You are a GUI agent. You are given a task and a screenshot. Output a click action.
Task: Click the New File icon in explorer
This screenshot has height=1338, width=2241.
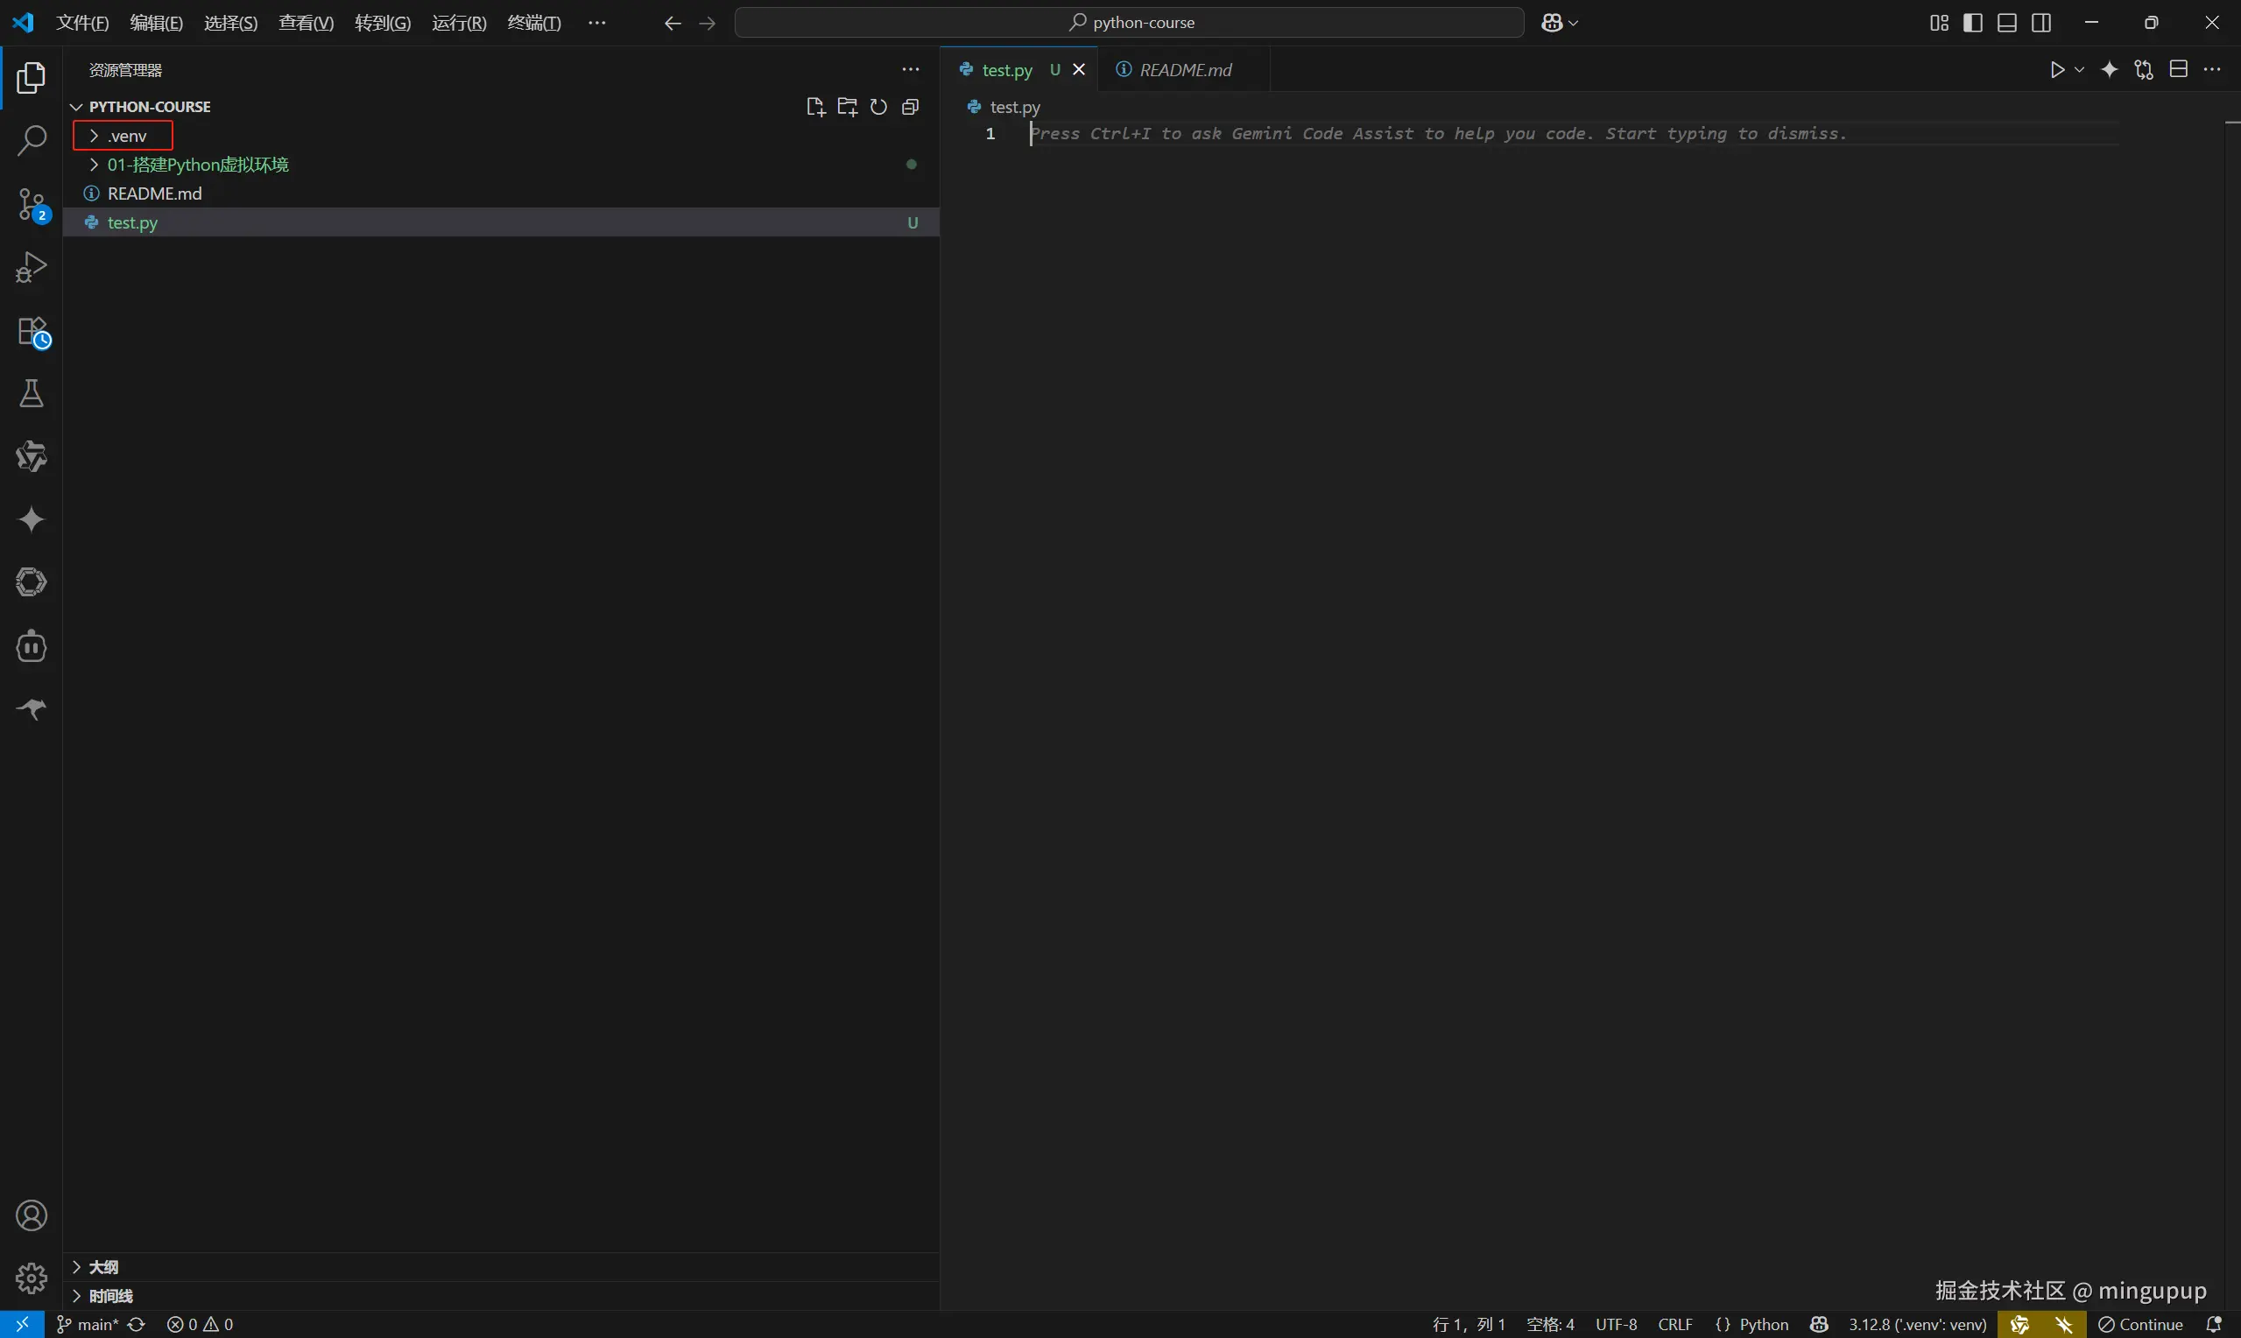[815, 108]
